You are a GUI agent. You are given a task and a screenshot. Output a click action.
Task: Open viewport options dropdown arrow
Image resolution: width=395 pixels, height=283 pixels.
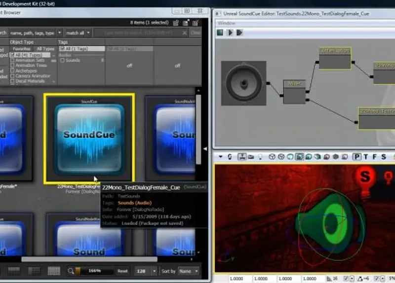pos(220,157)
